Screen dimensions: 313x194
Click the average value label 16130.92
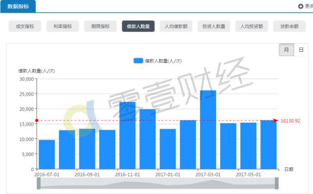[x=290, y=121]
